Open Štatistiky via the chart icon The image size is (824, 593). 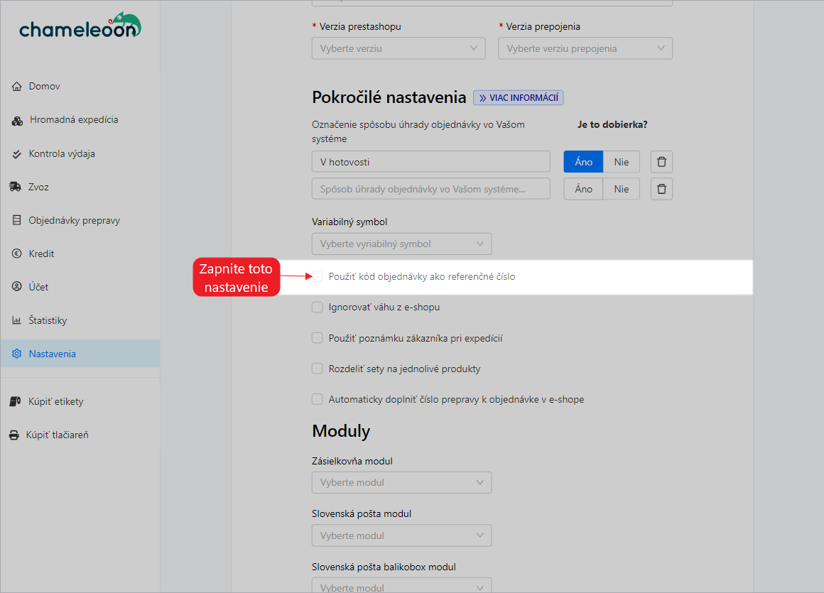(17, 320)
